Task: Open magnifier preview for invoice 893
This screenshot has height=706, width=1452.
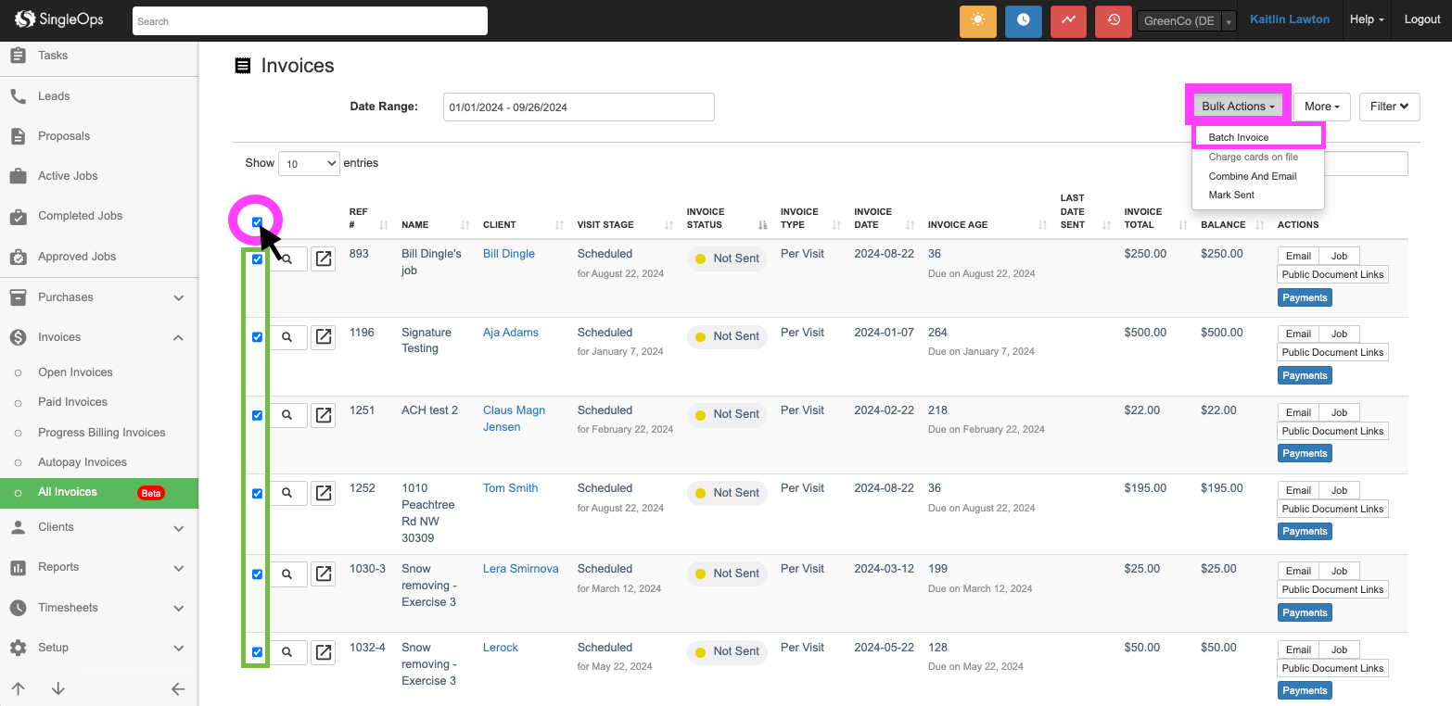Action: pos(287,259)
